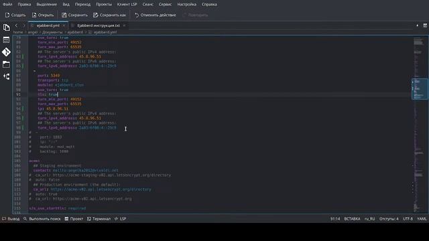Open the Git sidebar panel icon

point(6,52)
